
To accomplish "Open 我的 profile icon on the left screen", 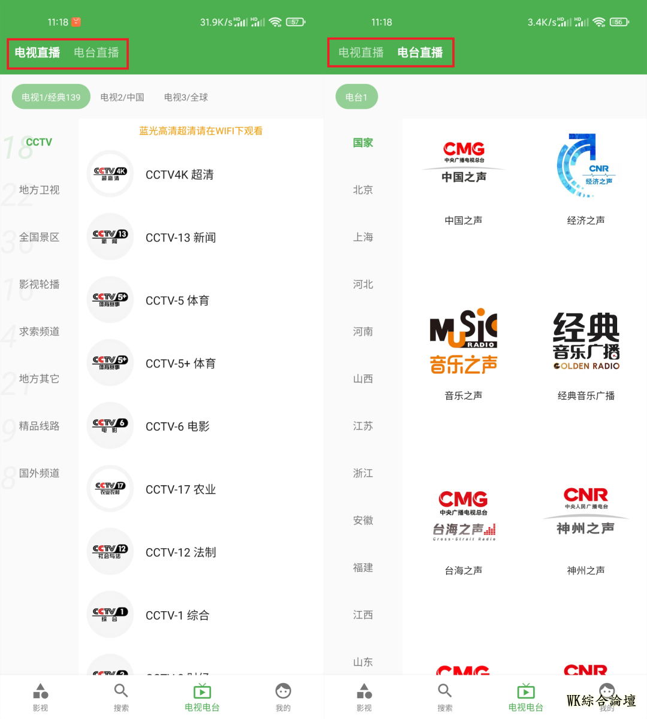I will point(283,691).
